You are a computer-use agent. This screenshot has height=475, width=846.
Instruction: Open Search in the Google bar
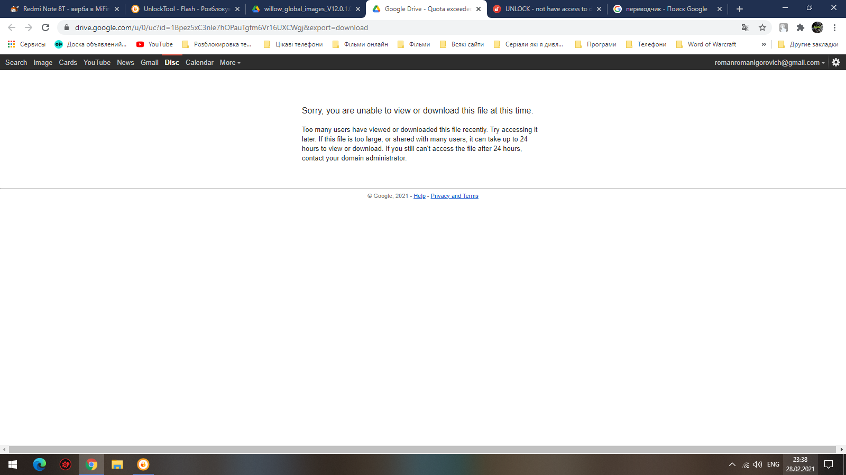click(16, 62)
